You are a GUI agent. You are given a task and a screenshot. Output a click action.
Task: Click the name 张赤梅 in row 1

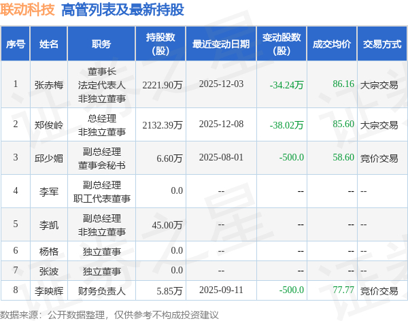[49, 85]
